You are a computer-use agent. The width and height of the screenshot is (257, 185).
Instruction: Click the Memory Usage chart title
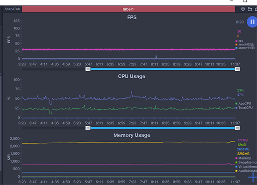[x=132, y=135]
